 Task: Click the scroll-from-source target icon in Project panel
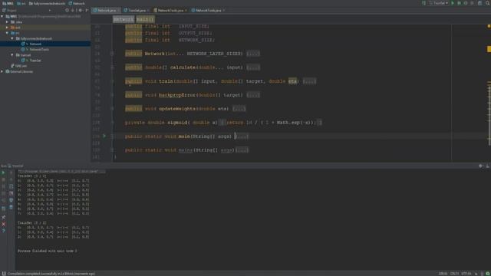tap(67, 10)
